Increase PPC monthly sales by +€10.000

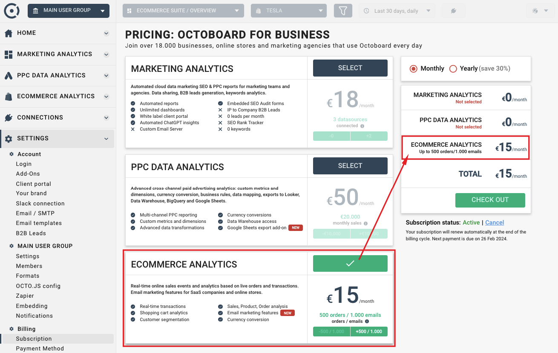pyautogui.click(x=369, y=234)
